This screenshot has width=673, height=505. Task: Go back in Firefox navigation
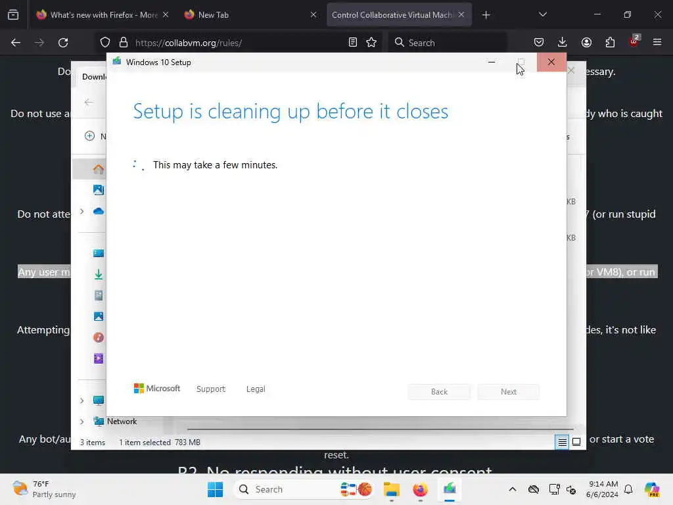[16, 43]
